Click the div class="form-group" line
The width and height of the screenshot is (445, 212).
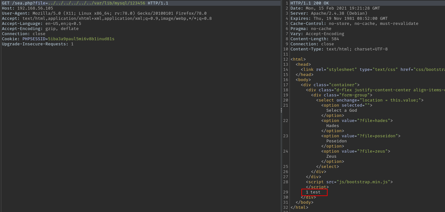point(342,95)
